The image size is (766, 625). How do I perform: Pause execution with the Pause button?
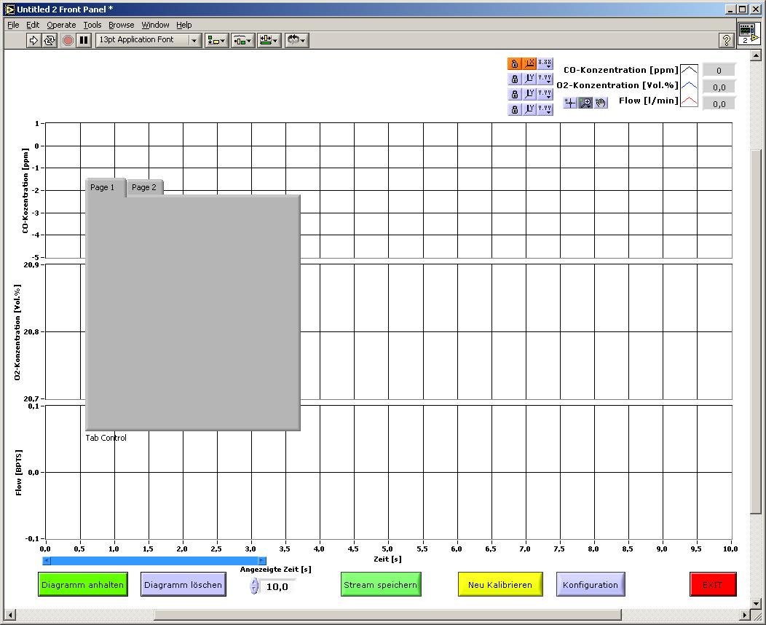(84, 40)
